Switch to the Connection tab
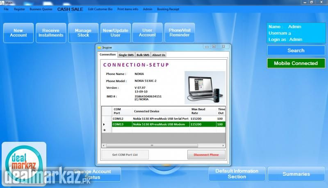Screen dimensions: 328x188 coord(107,54)
